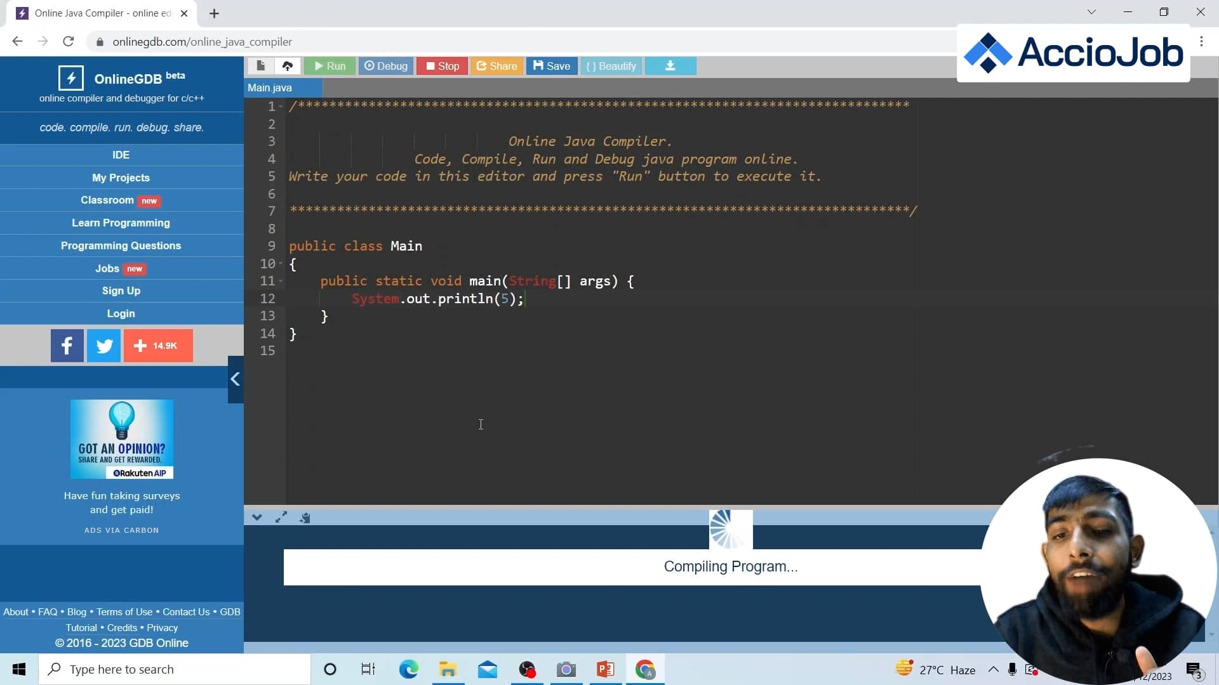Collapse the console panel with the chevron

coord(257,518)
